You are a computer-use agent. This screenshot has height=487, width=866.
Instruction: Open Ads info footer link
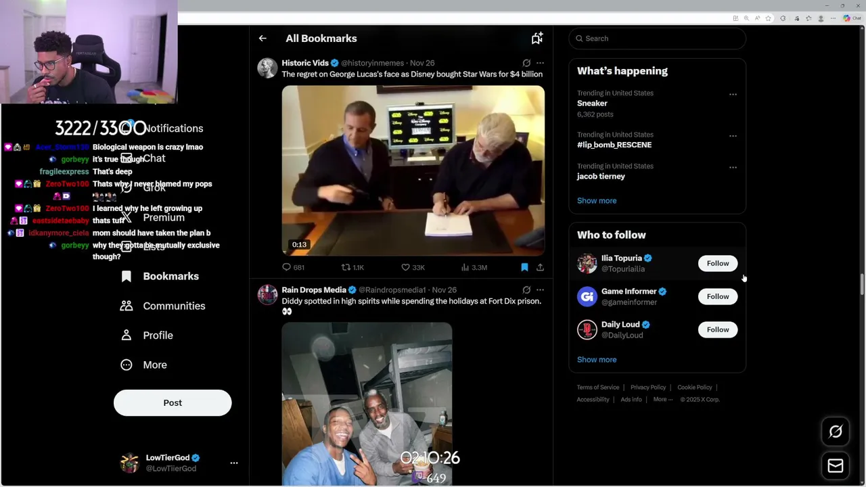pos(631,400)
